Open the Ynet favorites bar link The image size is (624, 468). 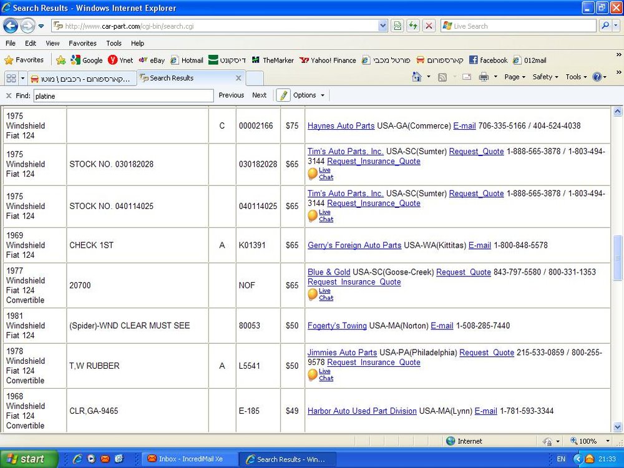[120, 60]
